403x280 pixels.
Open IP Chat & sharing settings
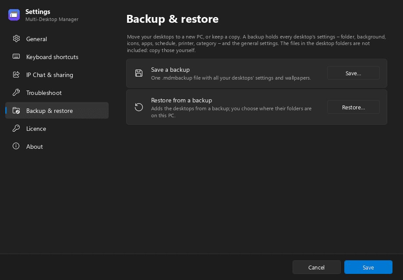pos(57,75)
